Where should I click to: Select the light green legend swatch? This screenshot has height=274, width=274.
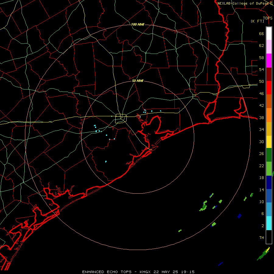[269, 169]
